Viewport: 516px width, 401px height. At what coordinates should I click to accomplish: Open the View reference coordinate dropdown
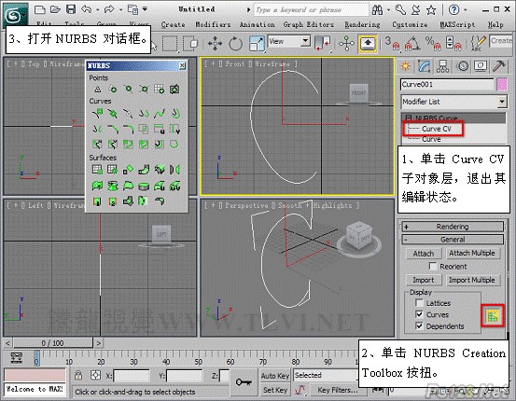[289, 41]
